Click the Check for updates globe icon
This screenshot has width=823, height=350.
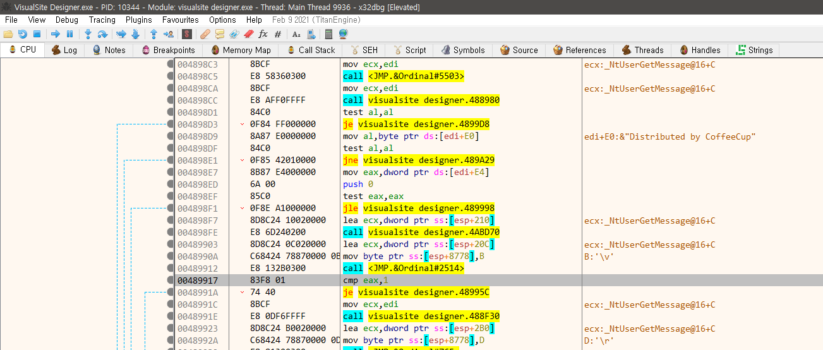343,34
